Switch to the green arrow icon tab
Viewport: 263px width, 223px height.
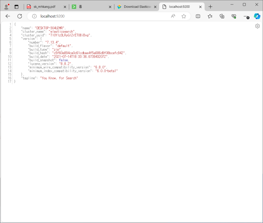click(x=89, y=7)
